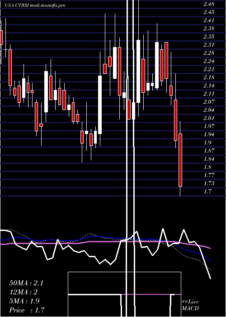This screenshot has height=317, width=226.
Task: Click the 1.7 price axis label
Action: (x=207, y=192)
